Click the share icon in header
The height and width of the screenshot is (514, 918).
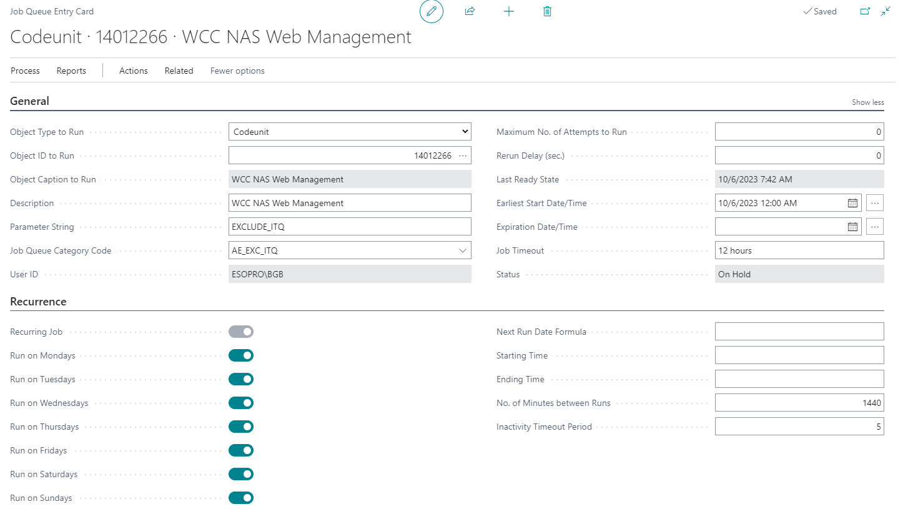tap(470, 11)
